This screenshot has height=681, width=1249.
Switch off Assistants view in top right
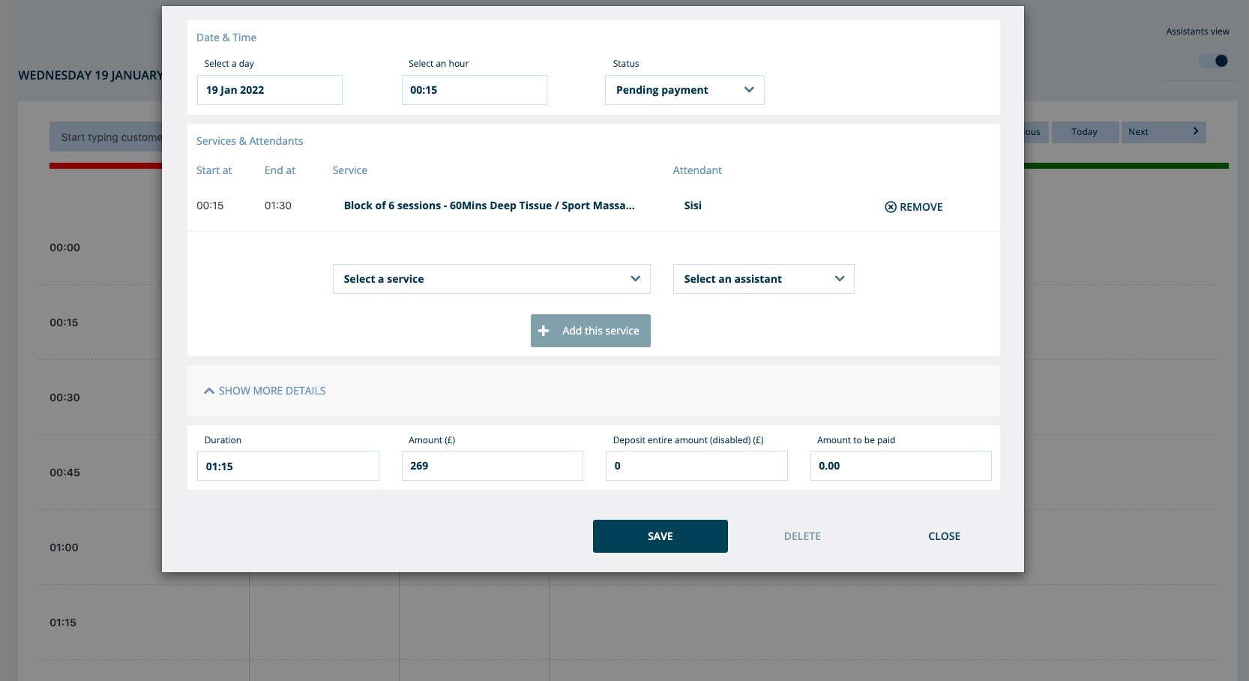click(1212, 61)
